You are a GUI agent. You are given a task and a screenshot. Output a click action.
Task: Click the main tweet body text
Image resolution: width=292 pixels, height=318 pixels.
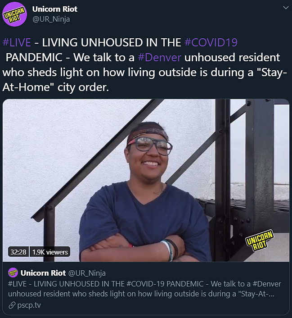pyautogui.click(x=145, y=65)
